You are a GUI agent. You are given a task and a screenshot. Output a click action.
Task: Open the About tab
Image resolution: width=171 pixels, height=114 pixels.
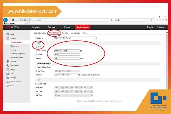[x=85, y=33]
